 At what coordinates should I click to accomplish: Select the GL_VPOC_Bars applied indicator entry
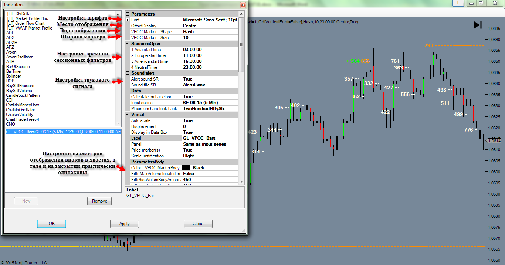point(63,132)
